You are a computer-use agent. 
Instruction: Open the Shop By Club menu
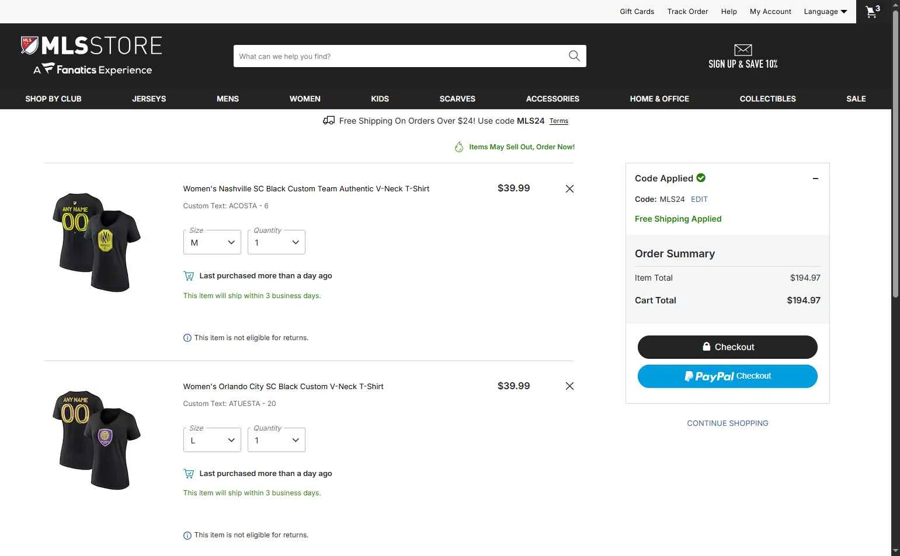(x=53, y=99)
